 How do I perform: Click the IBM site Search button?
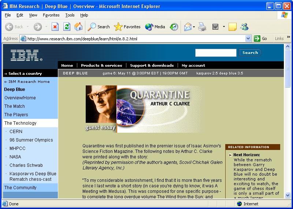pyautogui.click(x=250, y=53)
